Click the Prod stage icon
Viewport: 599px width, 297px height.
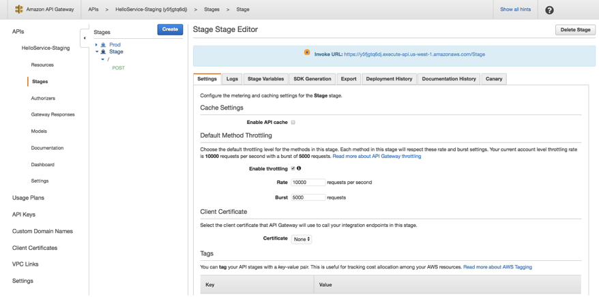click(x=103, y=45)
